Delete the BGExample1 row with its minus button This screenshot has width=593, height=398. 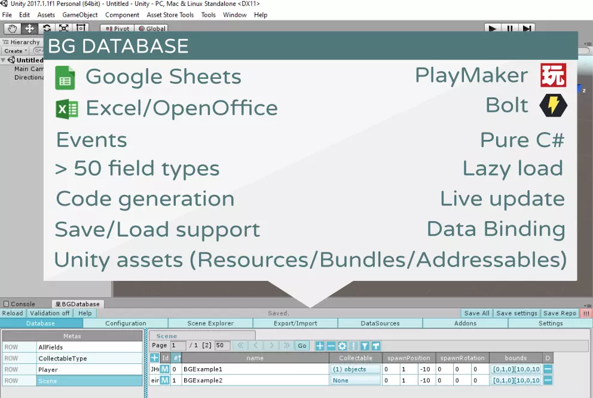[548, 369]
